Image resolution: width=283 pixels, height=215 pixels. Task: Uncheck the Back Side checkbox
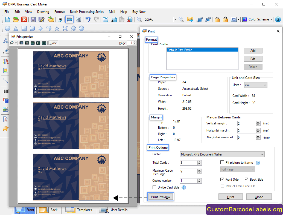pyautogui.click(x=246, y=179)
